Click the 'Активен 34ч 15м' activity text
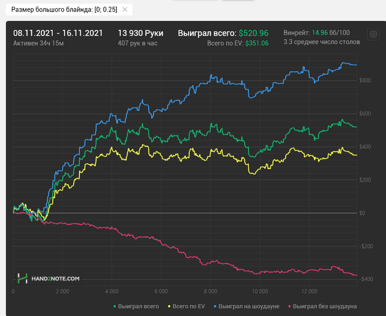Screen dimensions: 386x316 point(39,44)
